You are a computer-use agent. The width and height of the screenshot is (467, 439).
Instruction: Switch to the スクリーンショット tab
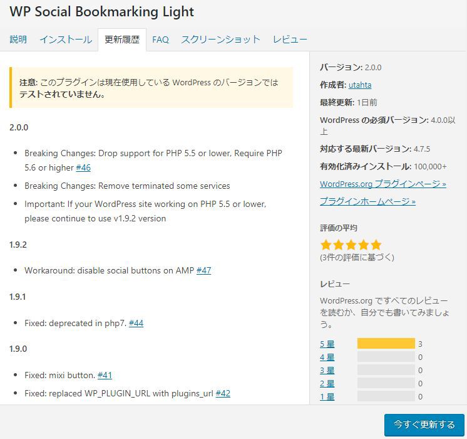(221, 40)
